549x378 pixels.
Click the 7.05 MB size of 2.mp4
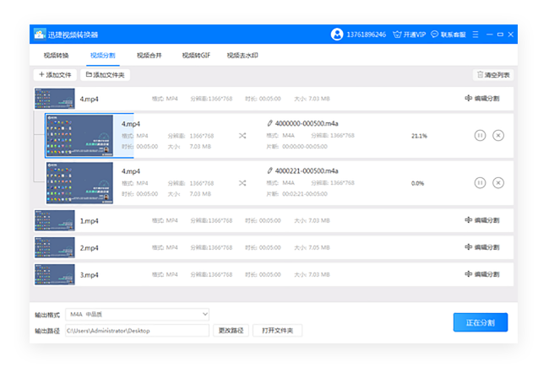pyautogui.click(x=319, y=247)
